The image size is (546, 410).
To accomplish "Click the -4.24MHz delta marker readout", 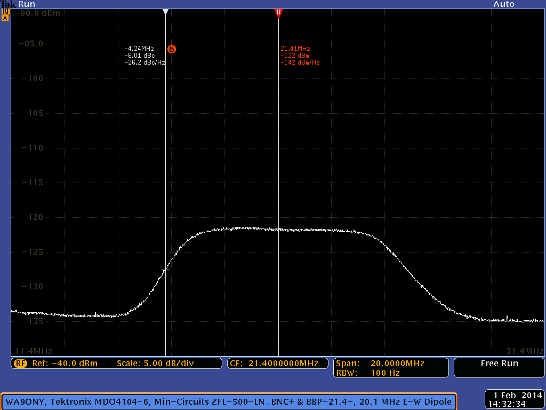I will [139, 49].
